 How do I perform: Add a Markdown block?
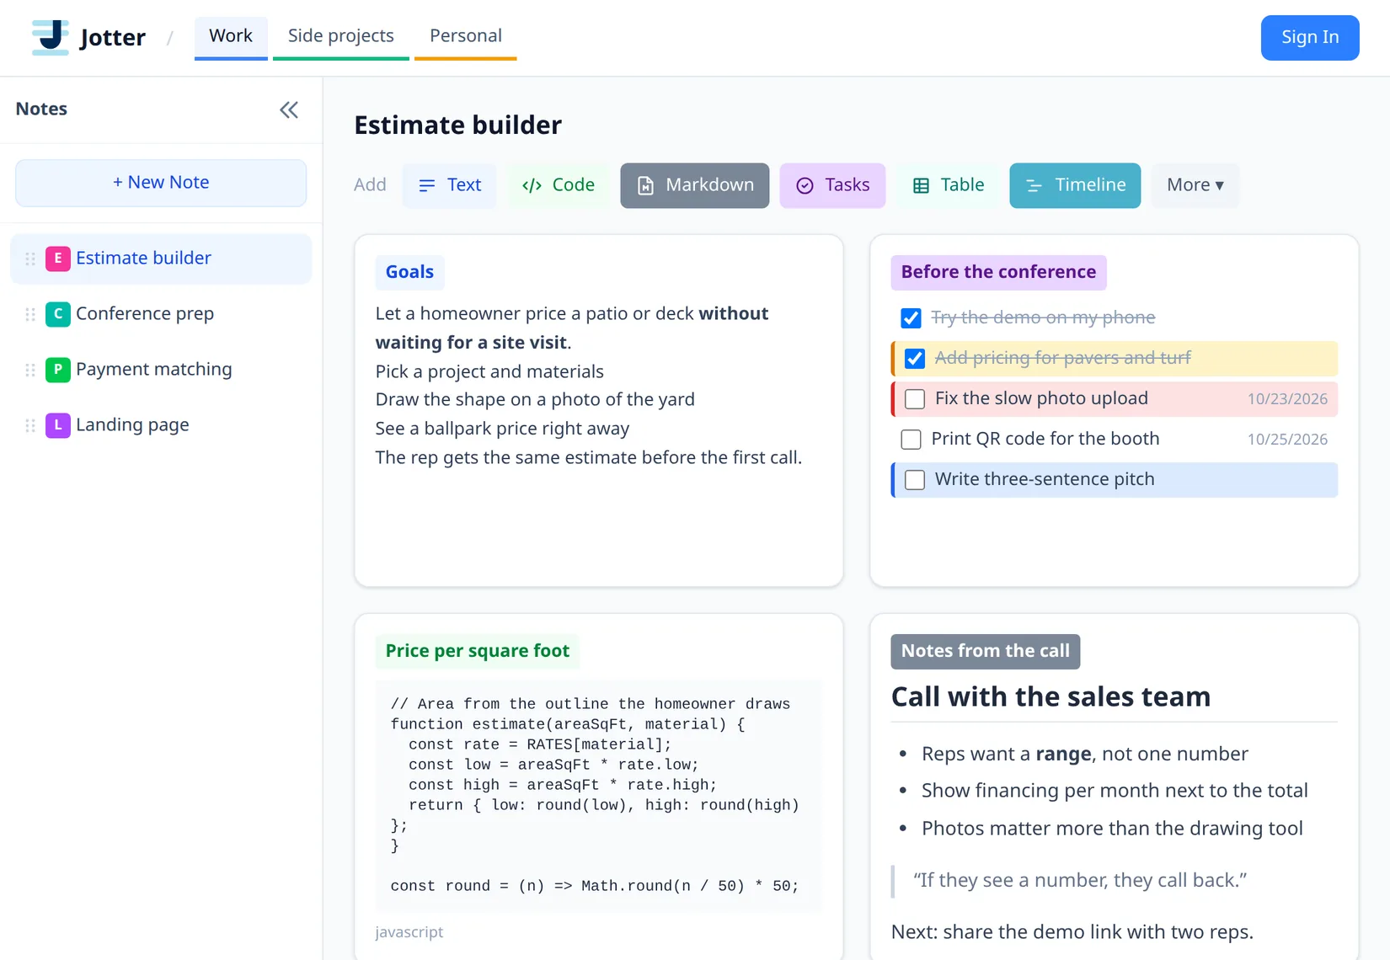coord(695,185)
